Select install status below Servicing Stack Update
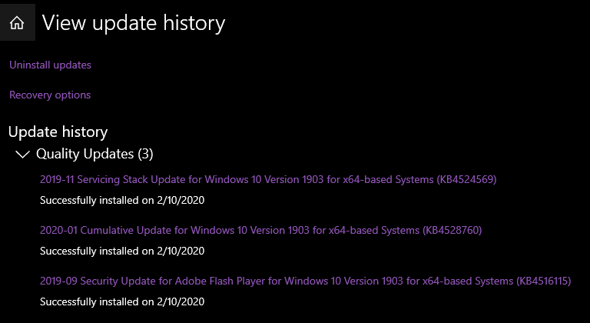 (122, 200)
